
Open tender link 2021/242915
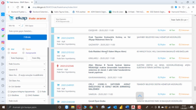[x=68, y=38]
